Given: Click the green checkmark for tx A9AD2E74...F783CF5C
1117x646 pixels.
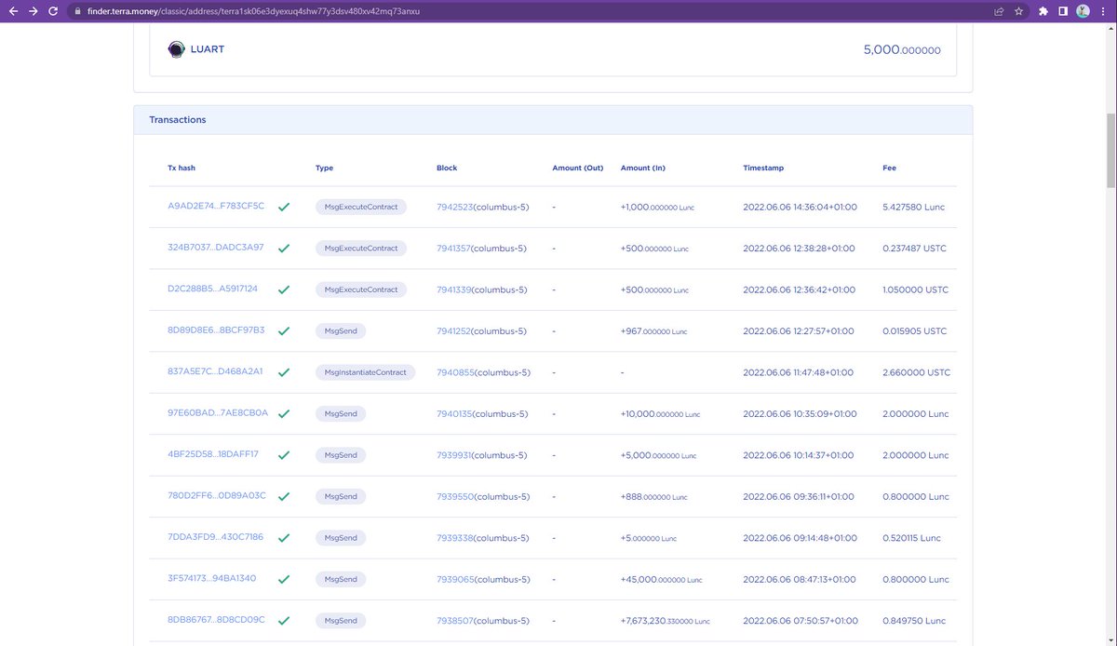Looking at the screenshot, I should pyautogui.click(x=284, y=207).
